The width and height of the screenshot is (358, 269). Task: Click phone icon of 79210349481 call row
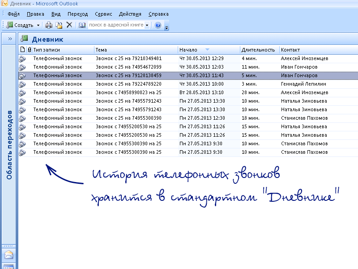pyautogui.click(x=22, y=59)
